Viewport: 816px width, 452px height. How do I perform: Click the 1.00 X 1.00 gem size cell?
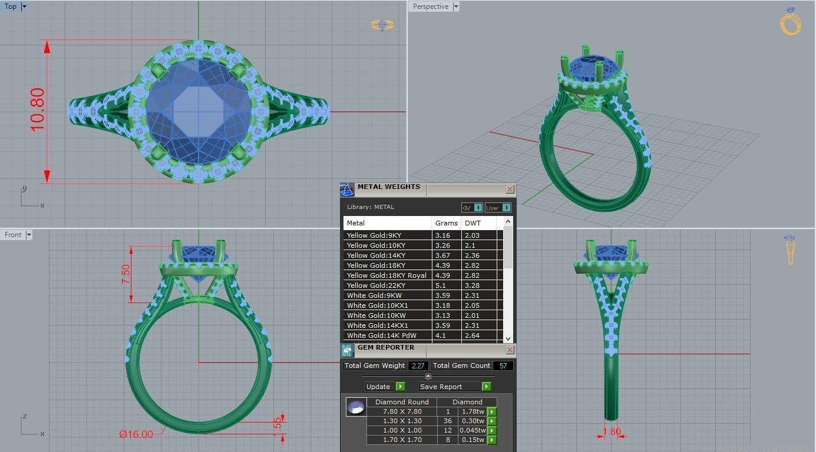tap(402, 431)
